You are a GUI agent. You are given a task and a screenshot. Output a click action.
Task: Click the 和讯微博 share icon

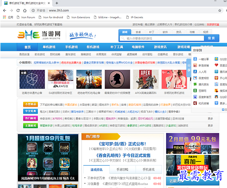click(195, 103)
